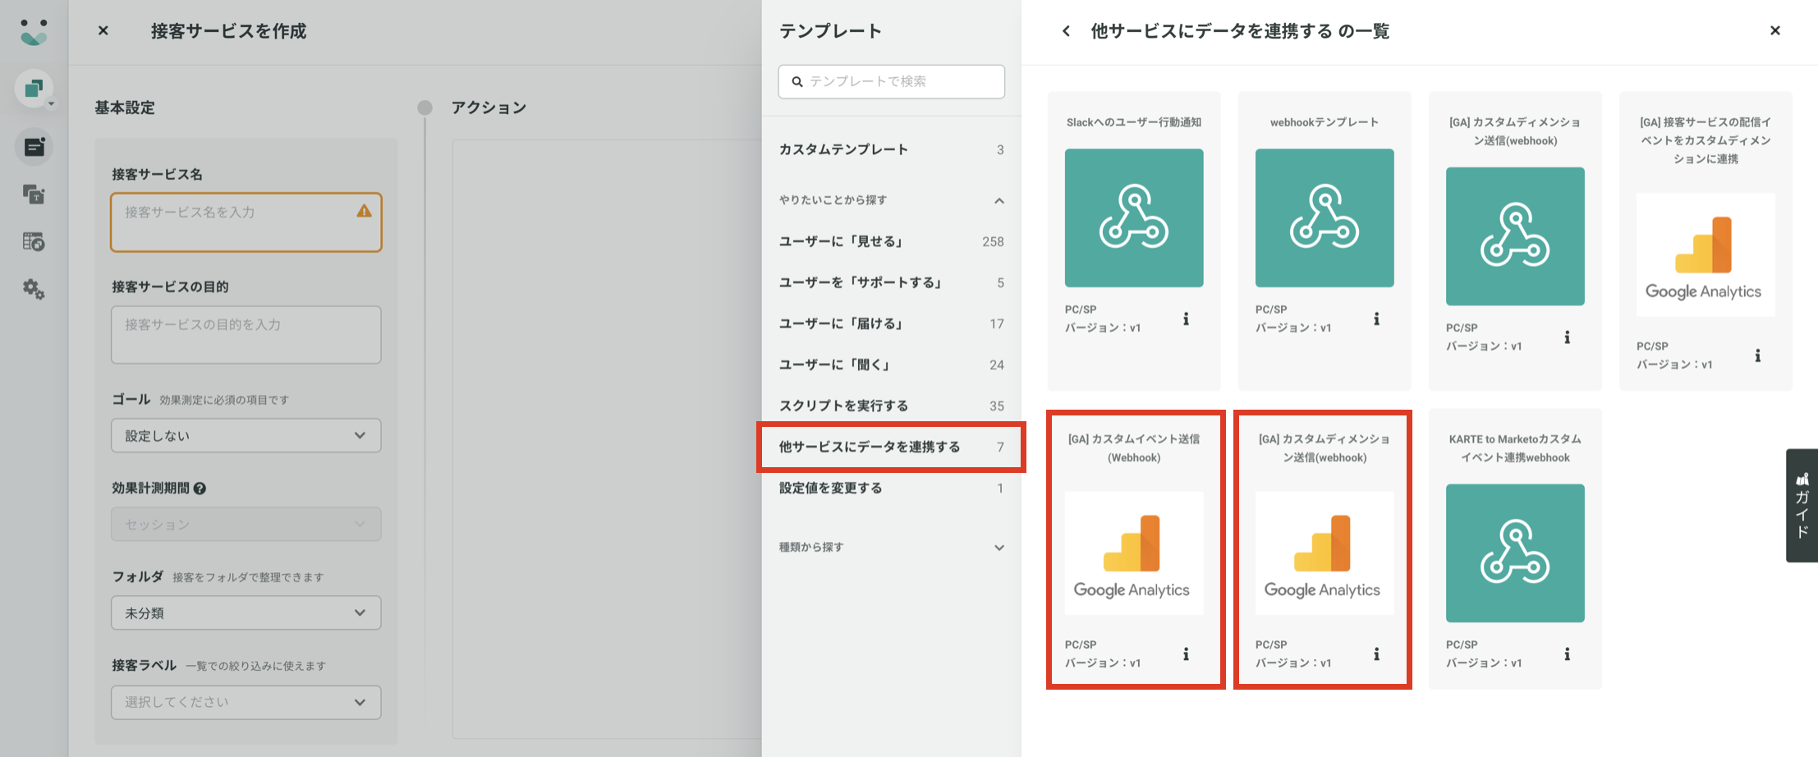Screen dimensions: 1818x757
Task: Select top-row [GA] カスタムディメンション webhook thumbnail
Action: pyautogui.click(x=1515, y=236)
